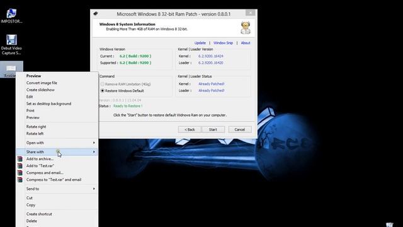Image resolution: width=403 pixels, height=227 pixels.
Task: Click the Update link
Action: (200, 43)
